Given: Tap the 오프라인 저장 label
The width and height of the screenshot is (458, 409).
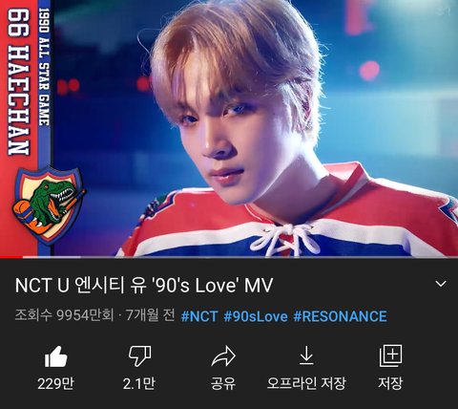Looking at the screenshot, I should point(306,383).
